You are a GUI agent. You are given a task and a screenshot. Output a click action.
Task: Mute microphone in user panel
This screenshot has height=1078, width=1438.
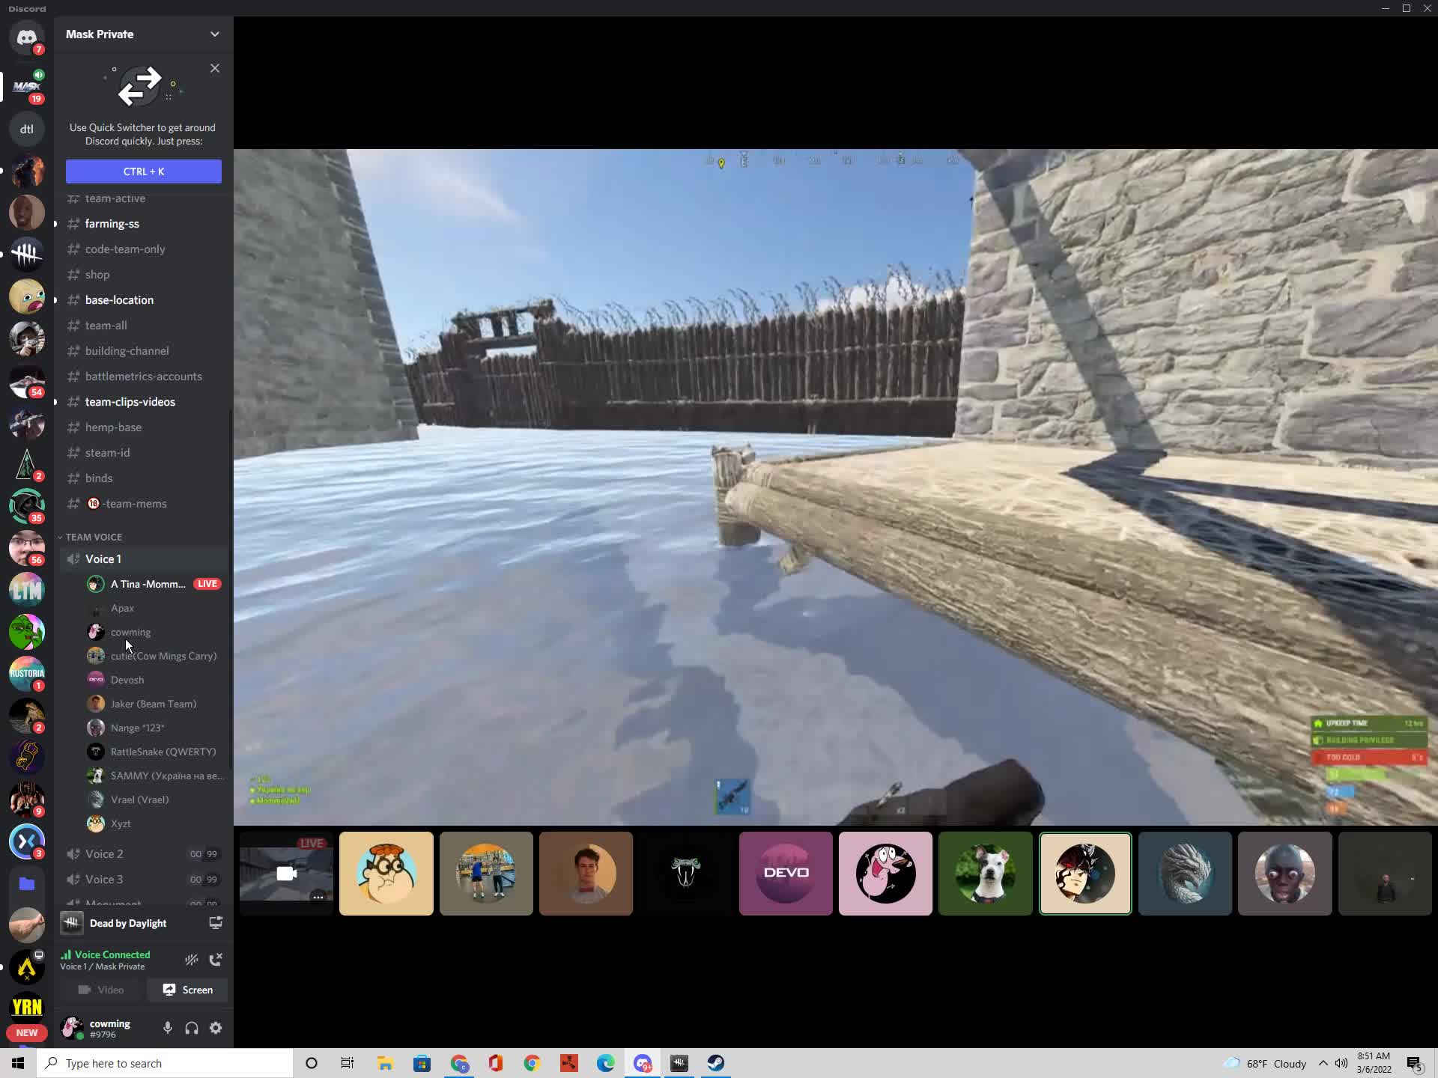point(168,1028)
